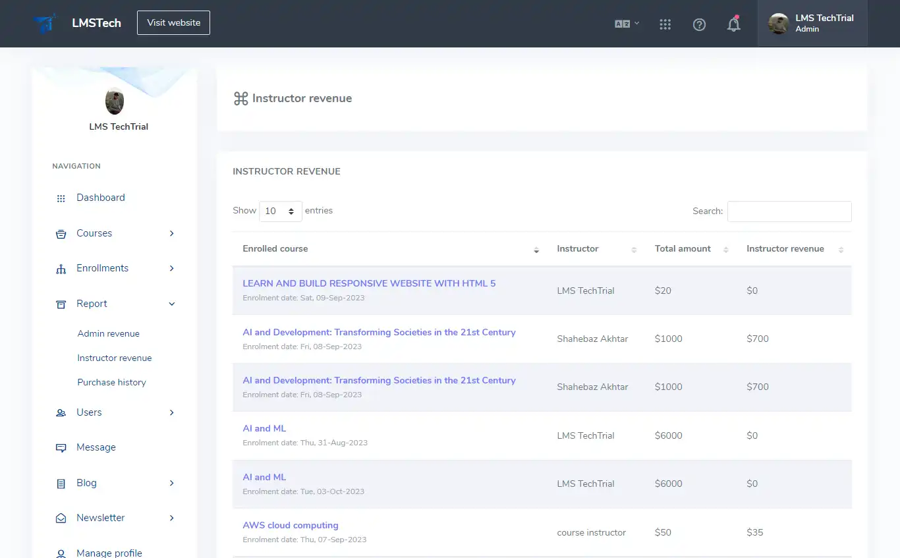Click inside the Search field
The image size is (900, 558).
pos(789,211)
